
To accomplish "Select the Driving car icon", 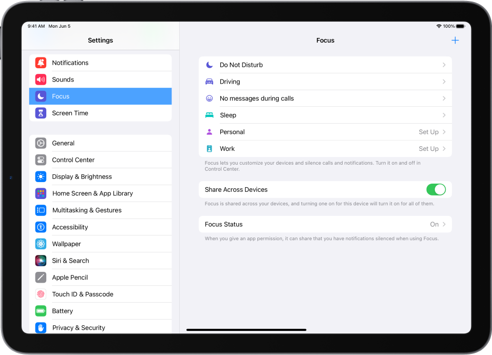I will point(210,81).
